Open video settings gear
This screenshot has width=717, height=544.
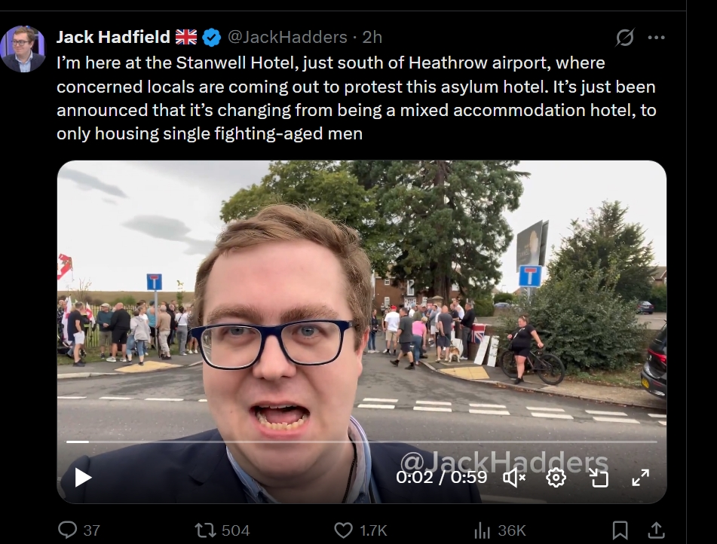point(556,477)
